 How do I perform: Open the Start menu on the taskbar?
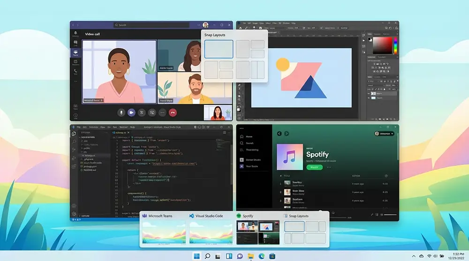point(197,256)
